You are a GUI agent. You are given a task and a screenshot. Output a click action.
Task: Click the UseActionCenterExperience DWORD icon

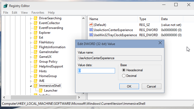coord(91,30)
